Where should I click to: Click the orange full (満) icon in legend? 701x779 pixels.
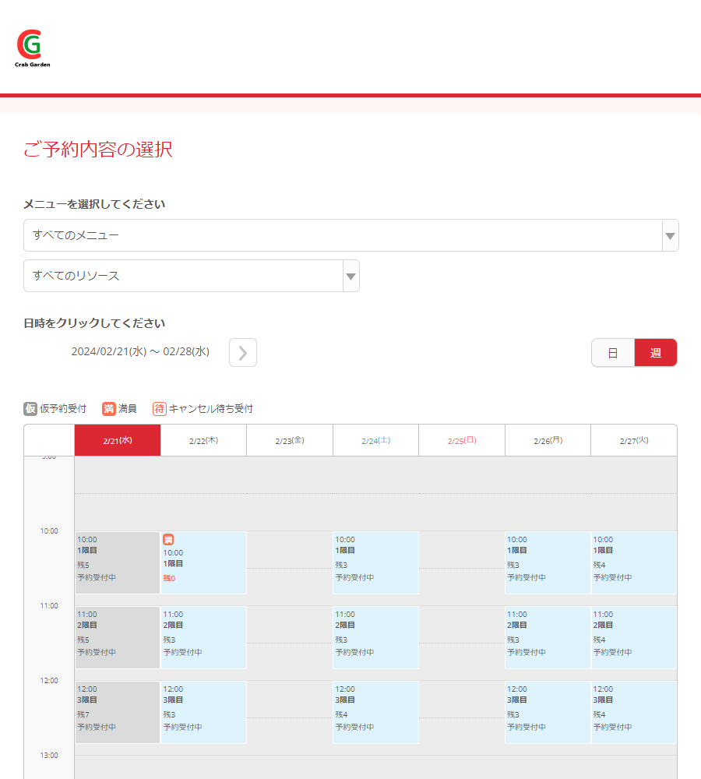(109, 409)
